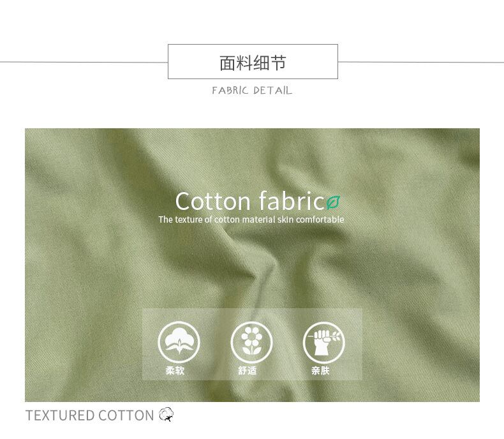Screen dimensions: 504x439
Task: Click the Cotton fabric headline
Action: [250, 201]
